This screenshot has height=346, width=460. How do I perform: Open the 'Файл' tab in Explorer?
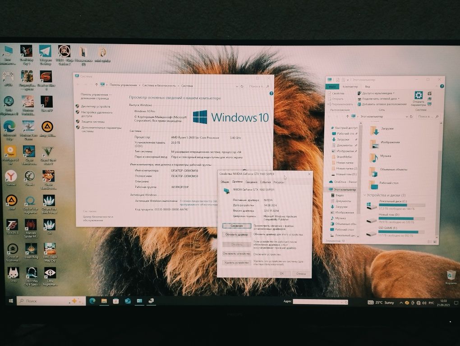(x=332, y=86)
